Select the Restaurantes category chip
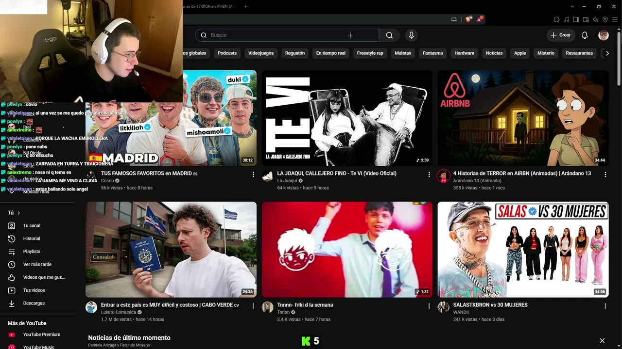The width and height of the screenshot is (622, 349). [x=579, y=53]
